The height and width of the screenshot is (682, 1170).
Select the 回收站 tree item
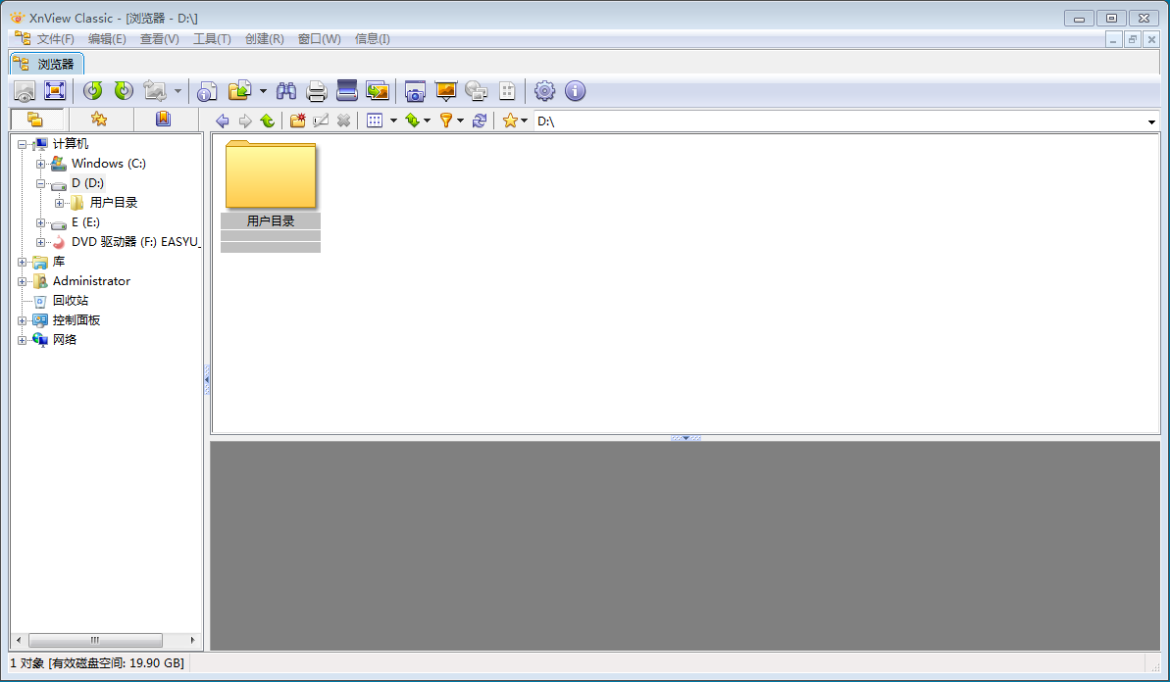(x=70, y=301)
